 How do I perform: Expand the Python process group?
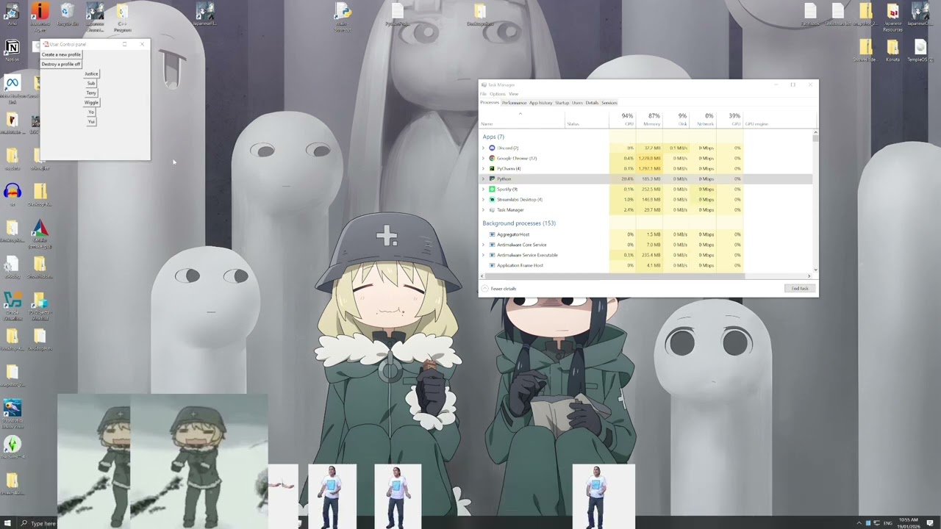(483, 179)
